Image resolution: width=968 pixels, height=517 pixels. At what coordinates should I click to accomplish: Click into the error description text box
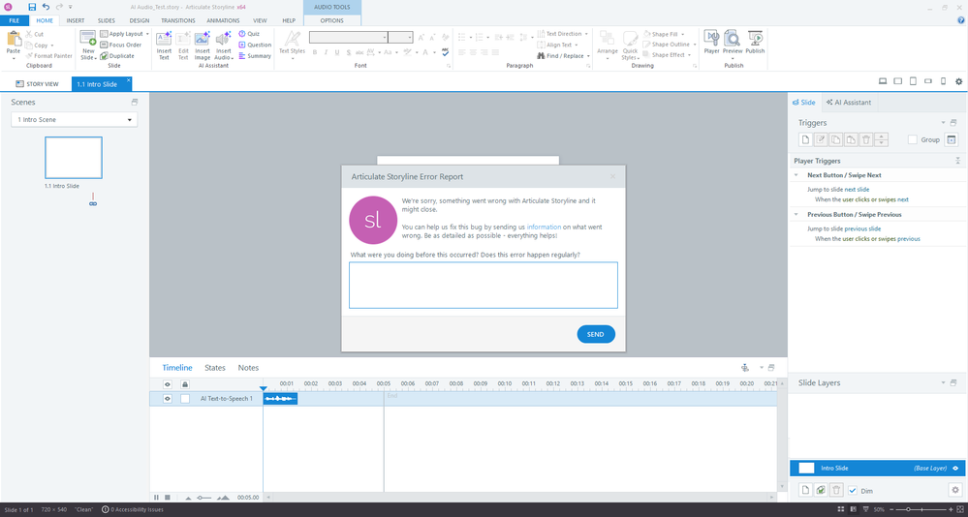[x=484, y=285]
